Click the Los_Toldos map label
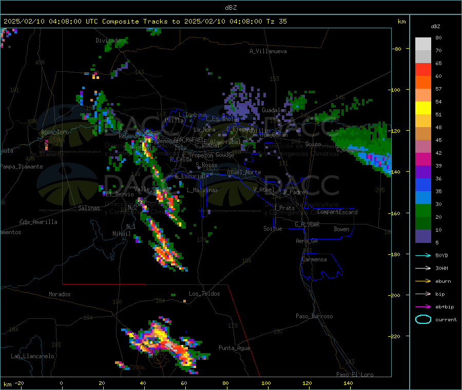This screenshot has height=390, width=462. point(204,294)
